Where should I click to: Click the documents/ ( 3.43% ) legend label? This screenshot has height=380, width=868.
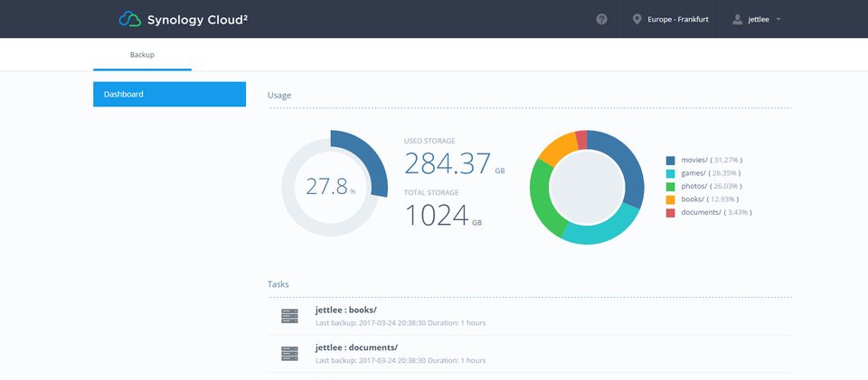(716, 213)
